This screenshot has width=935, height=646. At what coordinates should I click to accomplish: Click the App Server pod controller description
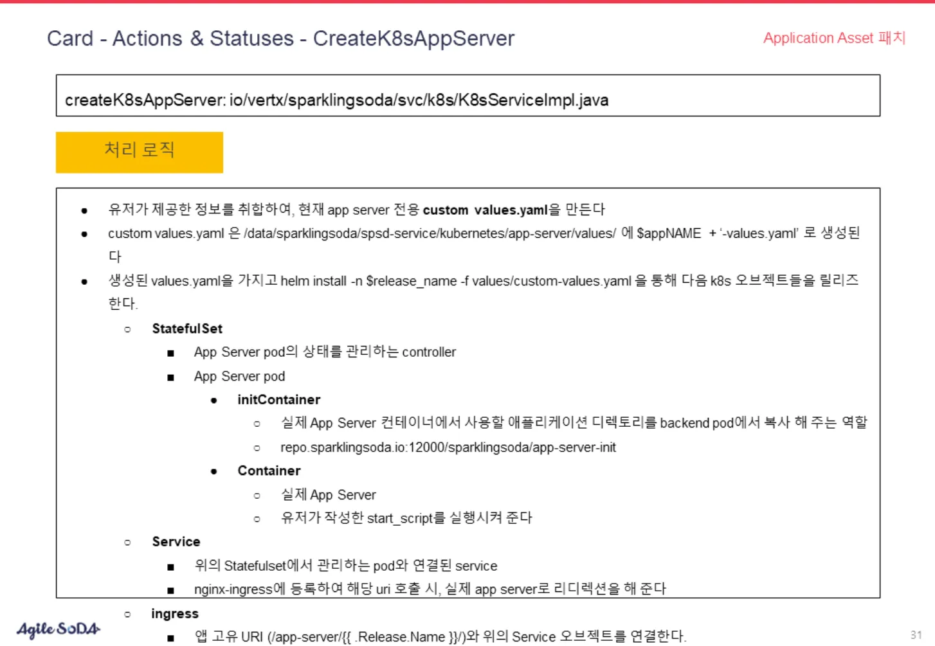[x=325, y=352]
